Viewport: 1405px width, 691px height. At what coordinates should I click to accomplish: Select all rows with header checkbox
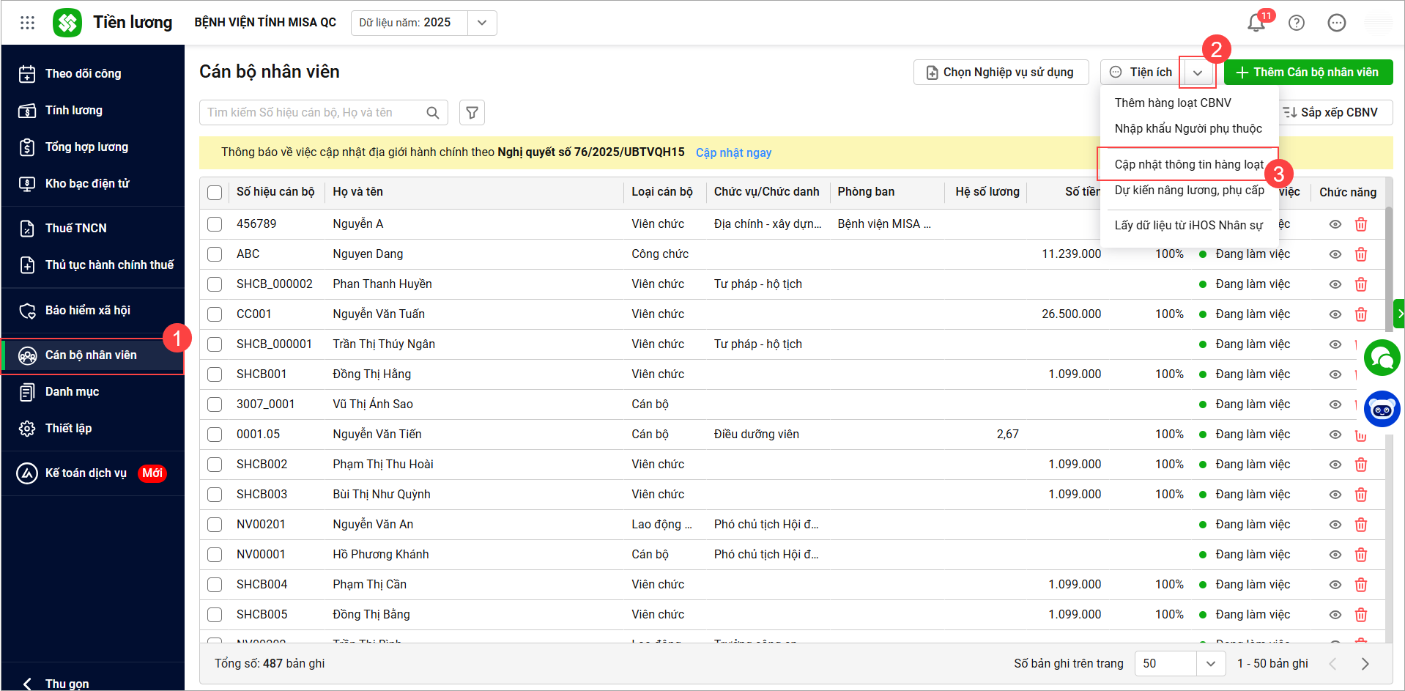pyautogui.click(x=215, y=192)
